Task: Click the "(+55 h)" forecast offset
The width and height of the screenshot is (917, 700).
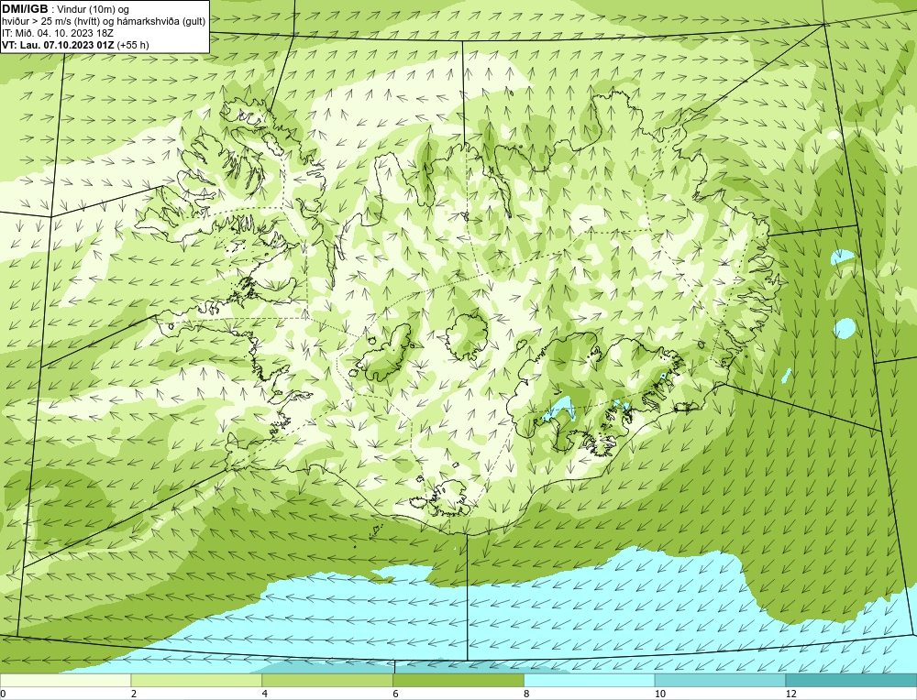Action: 133,45
